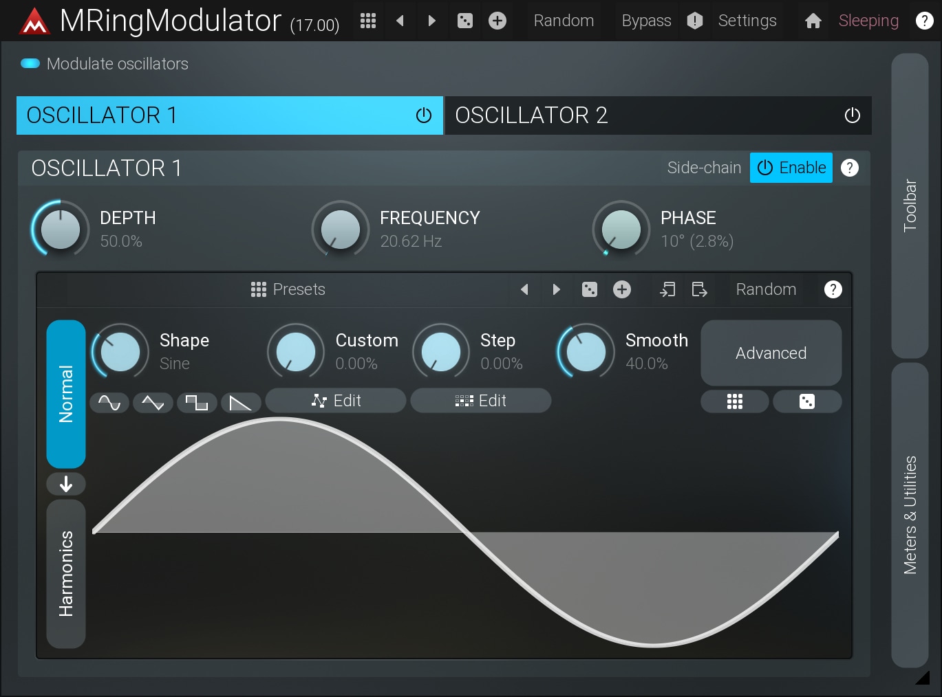
Task: Click the sine waveform graph display
Action: (x=465, y=533)
